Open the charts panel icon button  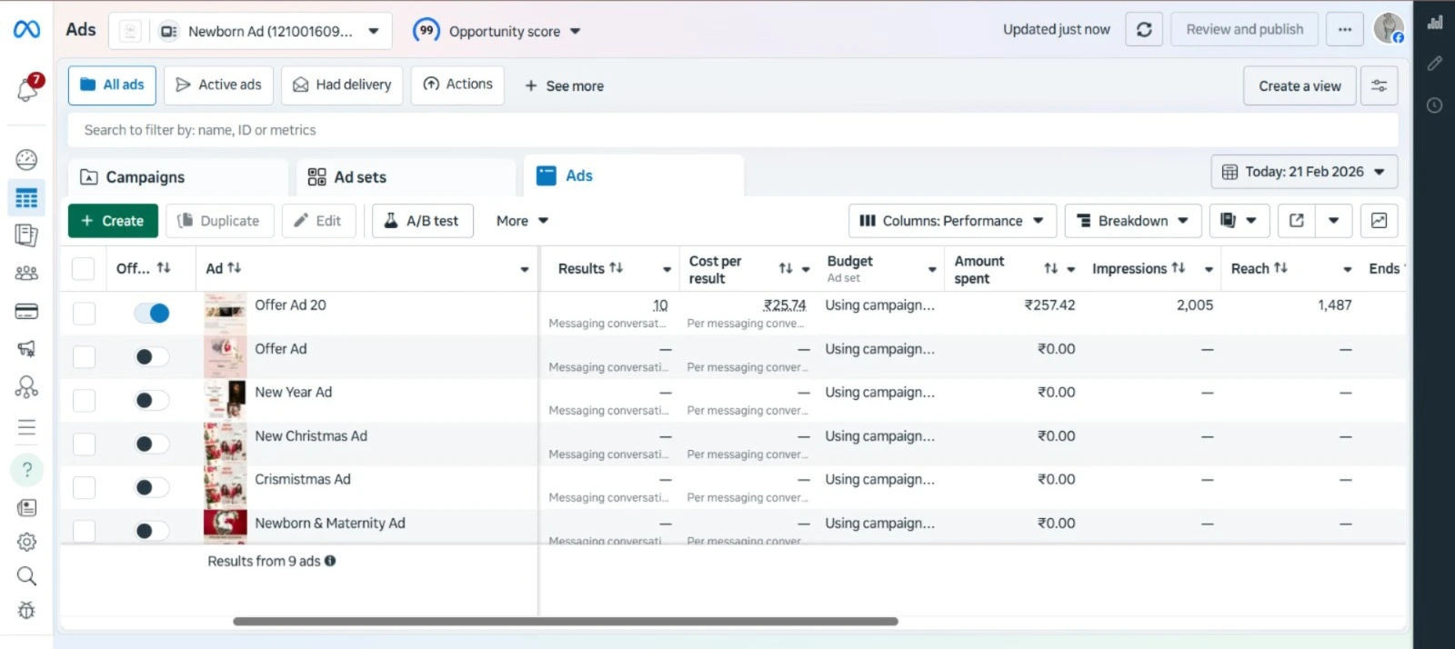1380,221
